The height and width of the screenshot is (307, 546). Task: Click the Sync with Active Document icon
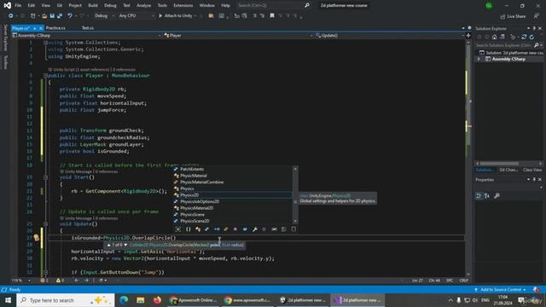[x=524, y=37]
